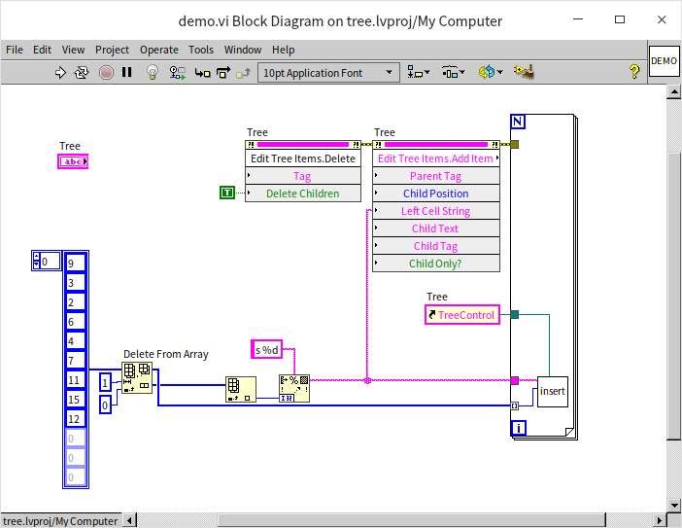
Task: Open the 10pt Application Font dropdown
Action: coord(329,72)
